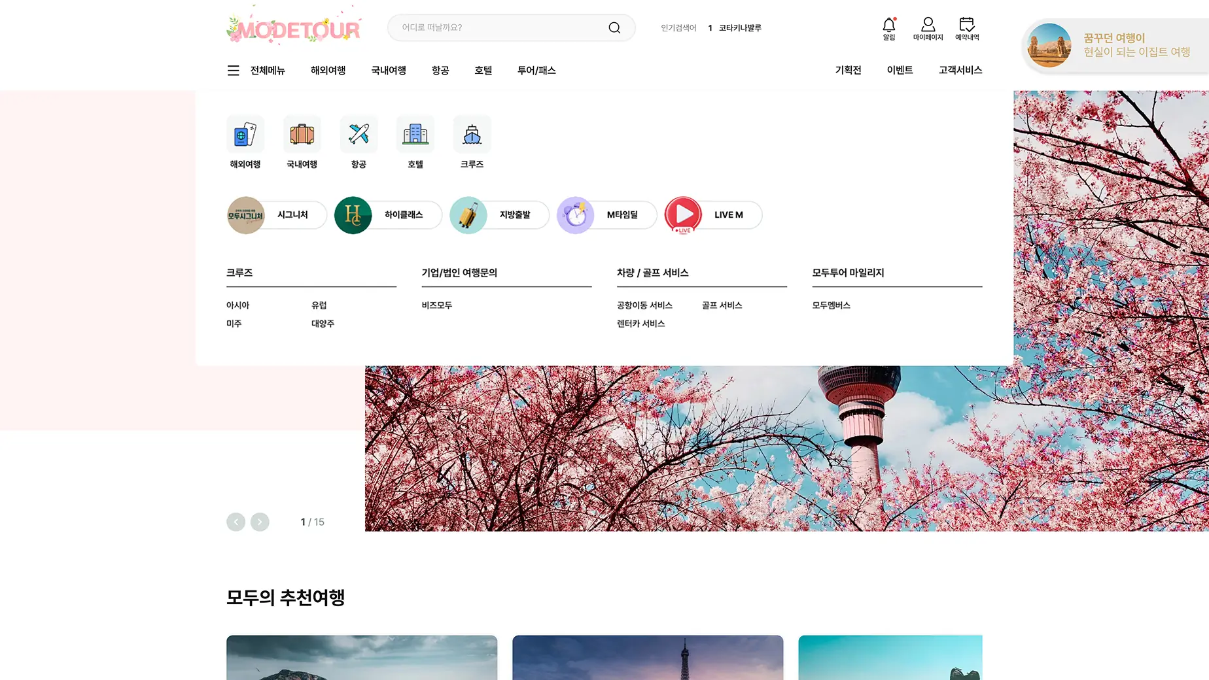Click the LIVE M play button

click(x=684, y=214)
